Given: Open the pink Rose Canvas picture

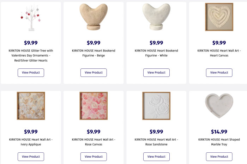Looking at the screenshot, I should click(x=94, y=106).
